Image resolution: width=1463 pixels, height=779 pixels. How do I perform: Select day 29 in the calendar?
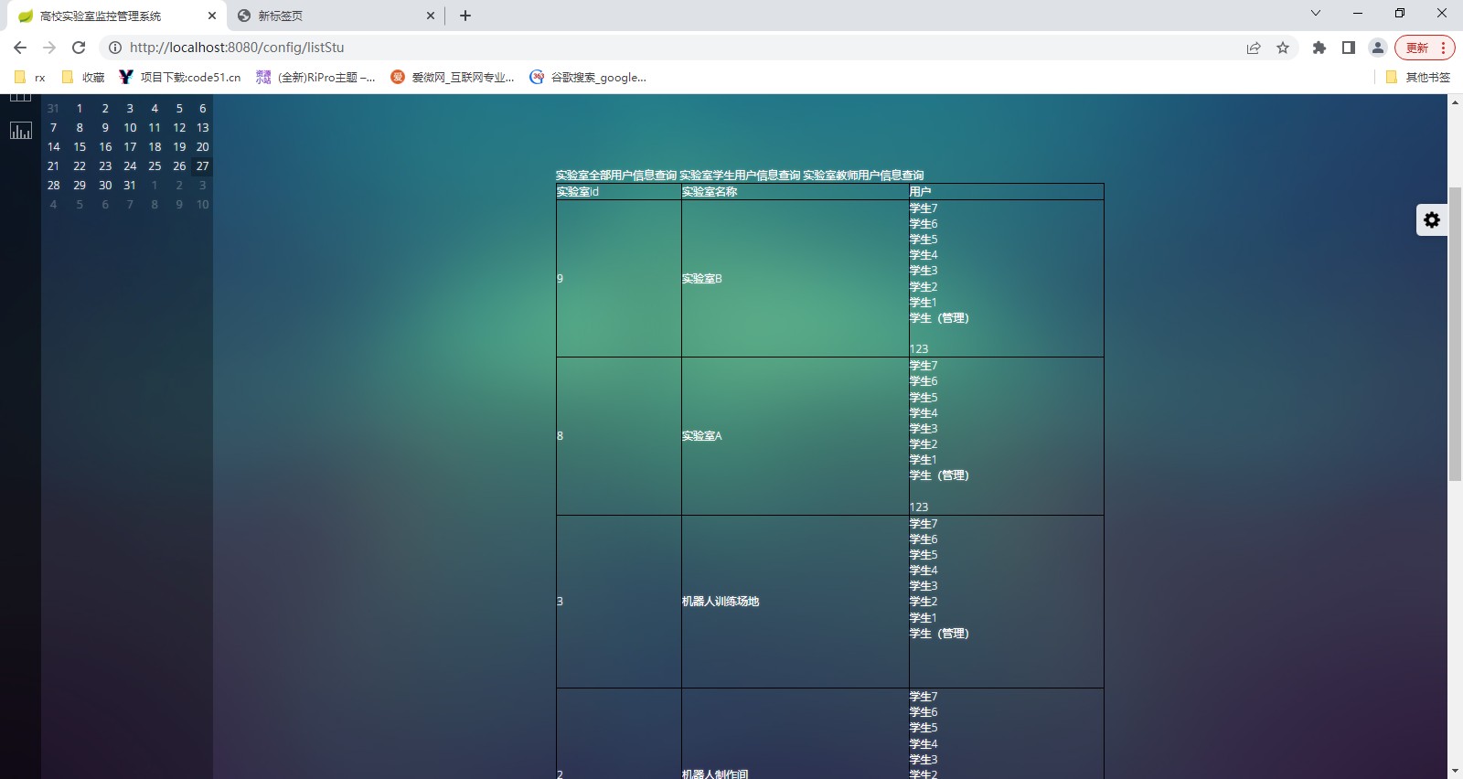click(80, 186)
